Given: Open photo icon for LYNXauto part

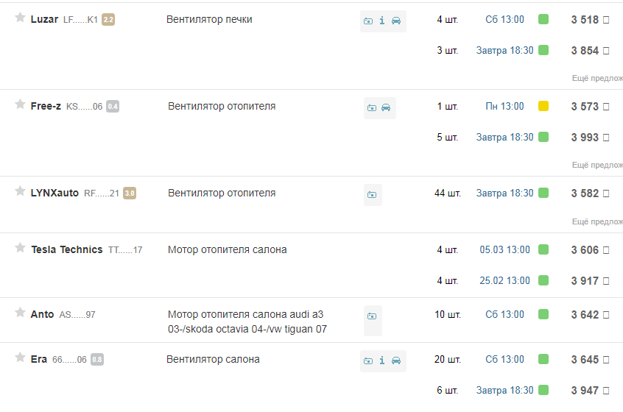Looking at the screenshot, I should click(372, 194).
